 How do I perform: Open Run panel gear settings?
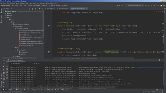[x=159, y=60]
